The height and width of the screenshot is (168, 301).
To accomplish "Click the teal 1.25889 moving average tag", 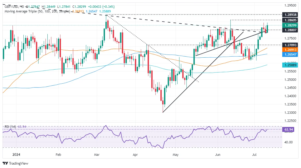I will pyautogui.click(x=290, y=65).
